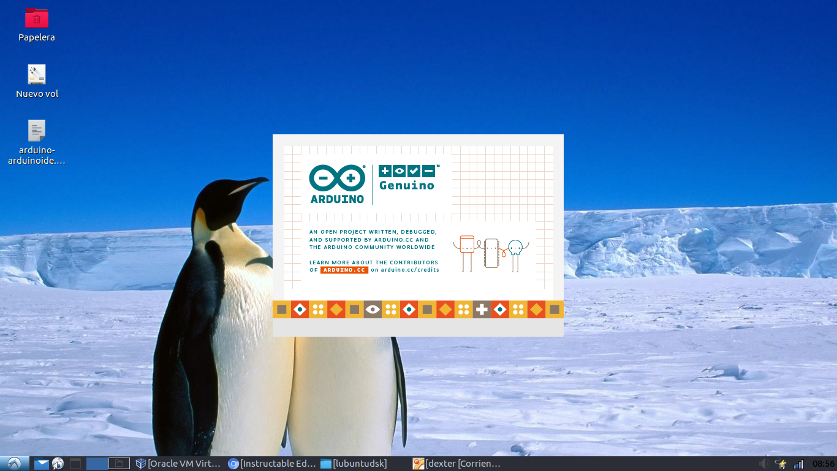
Task: Launch the web browser panel launcher
Action: click(x=58, y=464)
